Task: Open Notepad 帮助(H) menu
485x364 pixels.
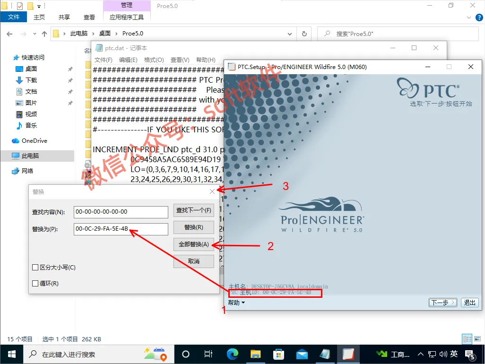Action: pos(206,60)
